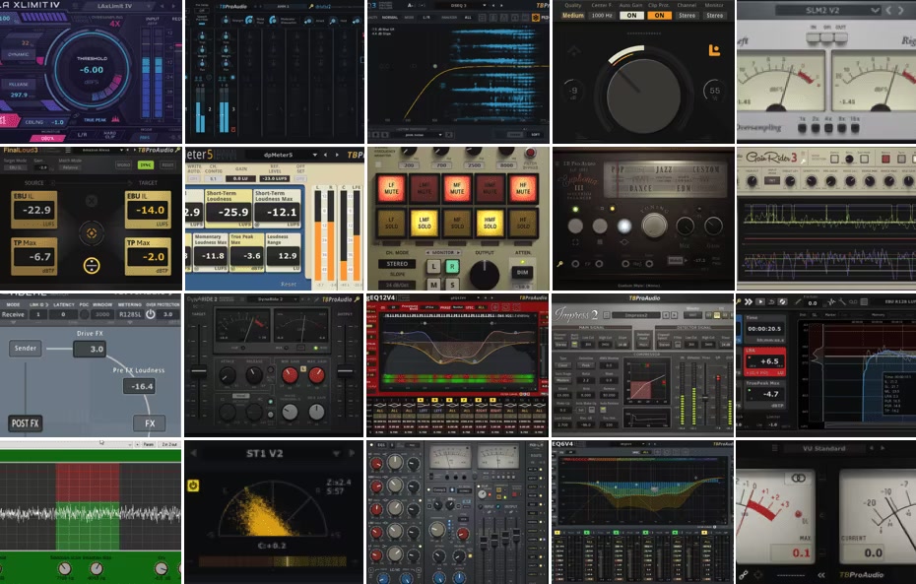
Task: Click the key icon in the Euphonia panel
Action: [559, 264]
